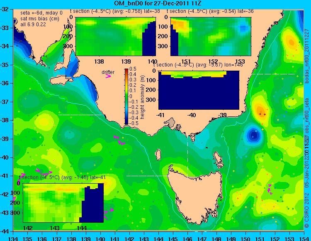Screen dimensions: 311x241
Task: Click the magenta drifter arrows near 136E, -40.8
Action: pyautogui.click(x=44, y=172)
